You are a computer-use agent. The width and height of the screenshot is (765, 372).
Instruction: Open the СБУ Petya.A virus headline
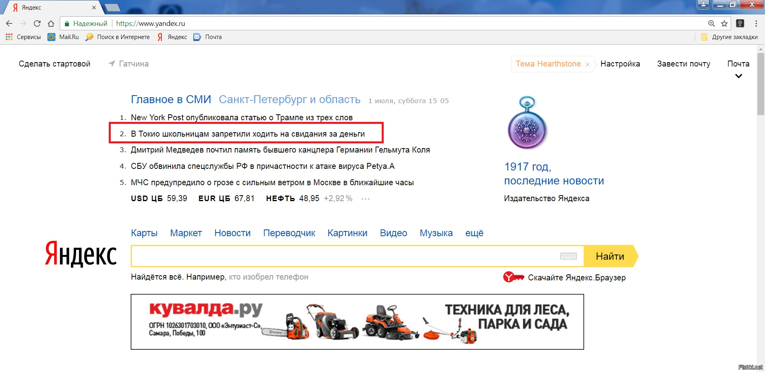pos(263,166)
